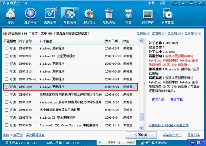Open the 系统优化 system optimization icon
206x146 pixels.
pyautogui.click(x=89, y=16)
